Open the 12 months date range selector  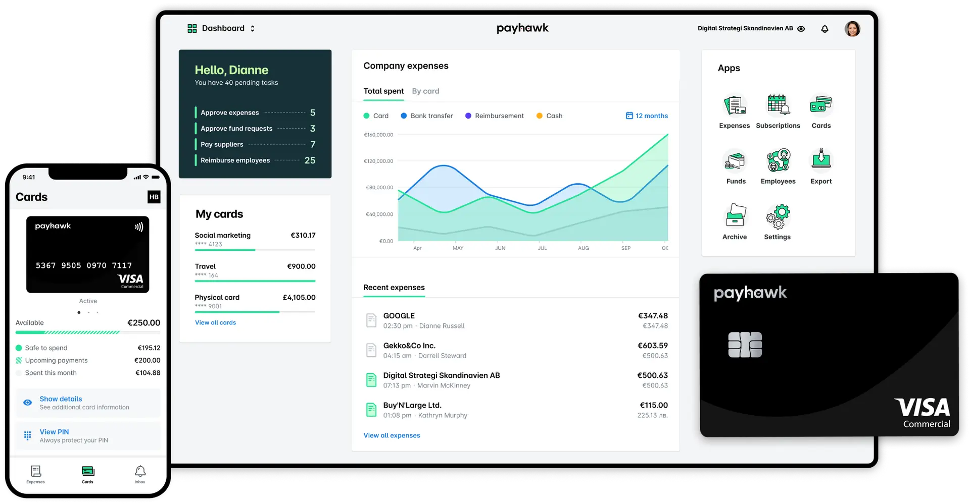(647, 116)
